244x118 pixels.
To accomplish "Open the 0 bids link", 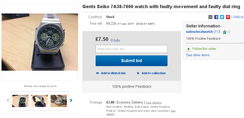I will point(115,40).
